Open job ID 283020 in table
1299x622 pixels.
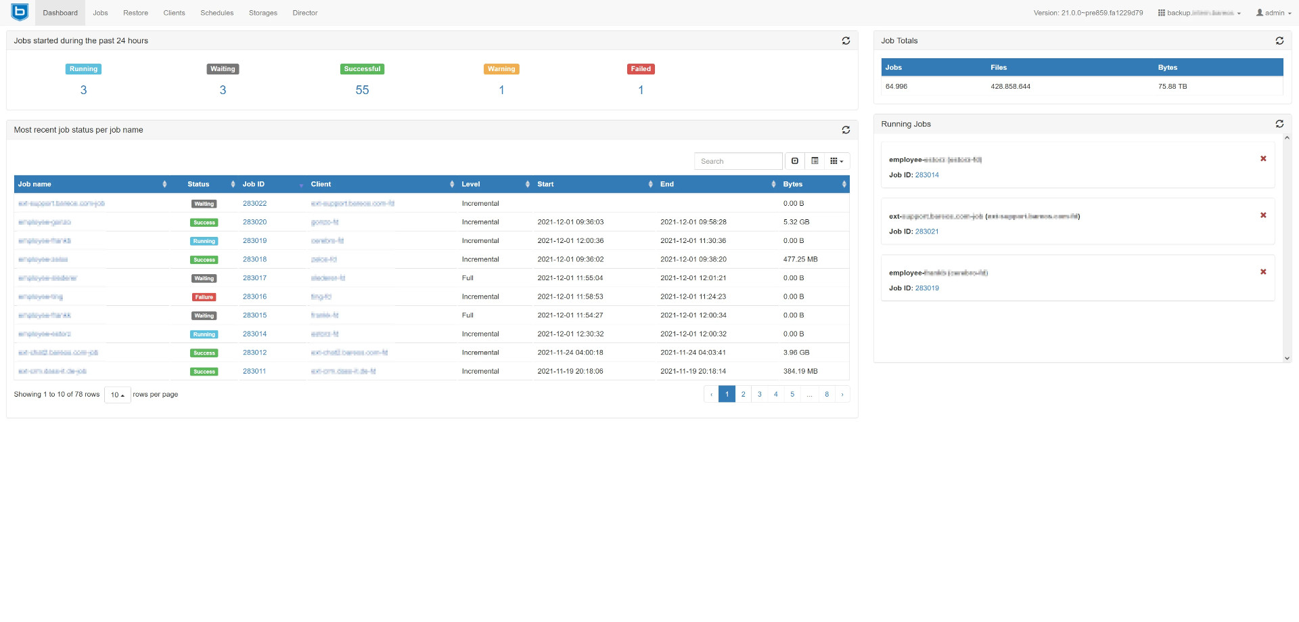pyautogui.click(x=254, y=222)
